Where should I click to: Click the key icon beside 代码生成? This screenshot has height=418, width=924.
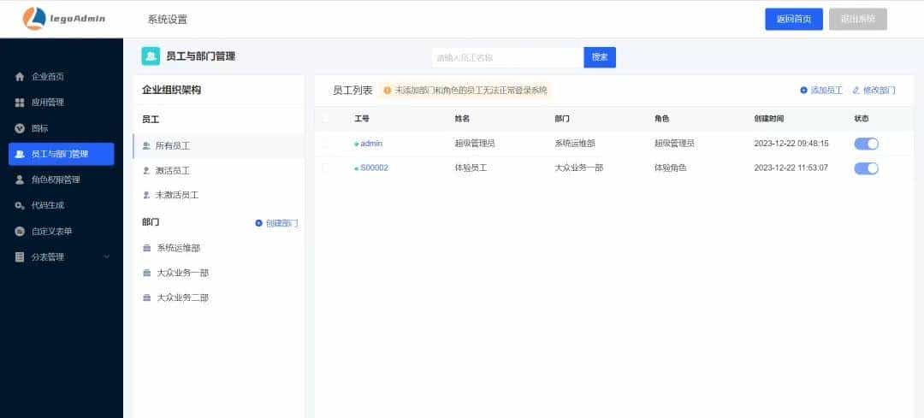tap(20, 205)
